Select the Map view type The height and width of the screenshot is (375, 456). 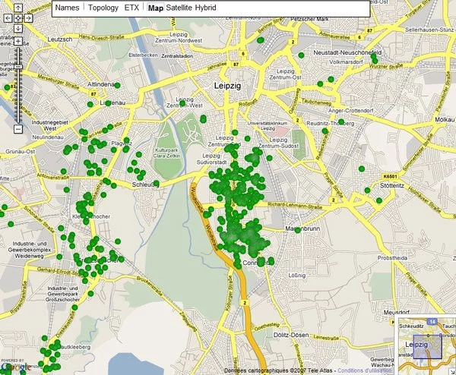tap(156, 8)
